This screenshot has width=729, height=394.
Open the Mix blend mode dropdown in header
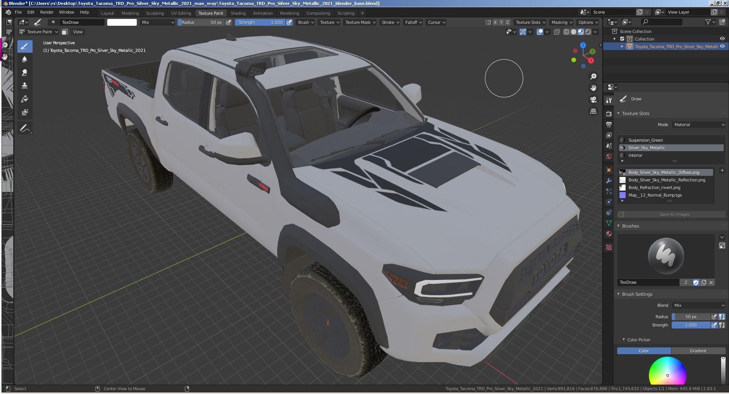click(x=158, y=22)
